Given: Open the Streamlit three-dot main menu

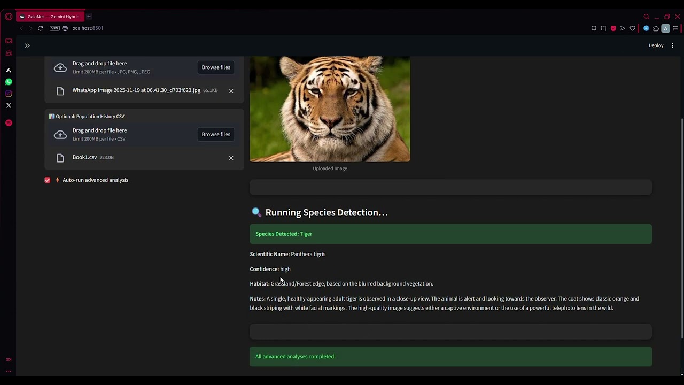Looking at the screenshot, I should (672, 45).
